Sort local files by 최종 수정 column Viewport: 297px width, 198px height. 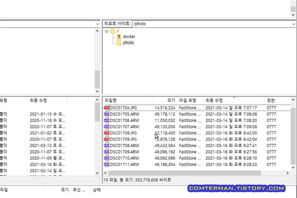(x=48, y=100)
